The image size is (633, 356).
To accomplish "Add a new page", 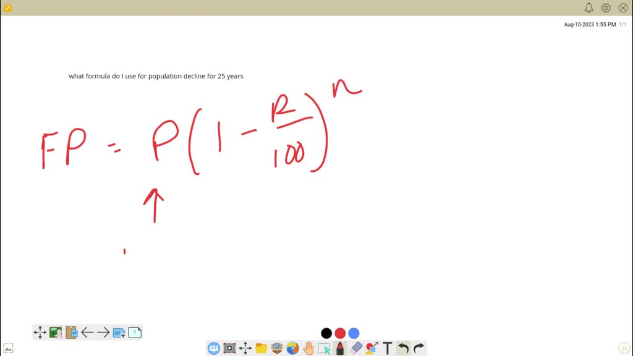I will [119, 332].
